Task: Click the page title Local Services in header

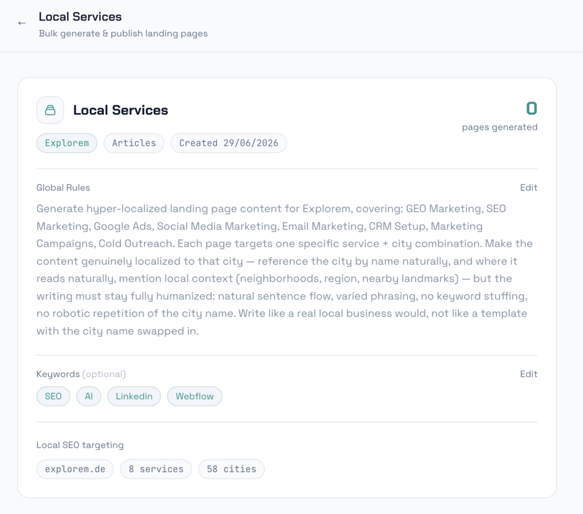Action: click(80, 17)
